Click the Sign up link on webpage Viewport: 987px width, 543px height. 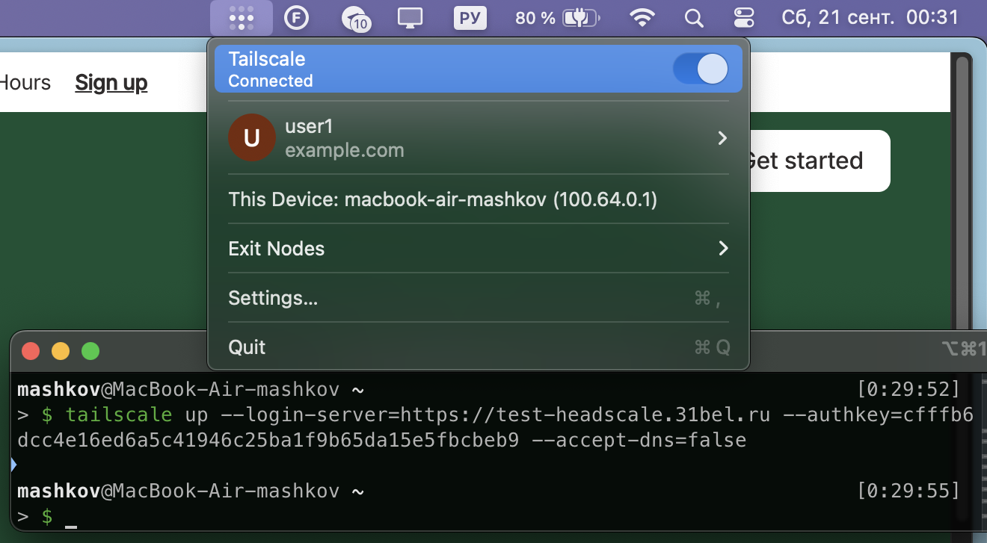(111, 83)
